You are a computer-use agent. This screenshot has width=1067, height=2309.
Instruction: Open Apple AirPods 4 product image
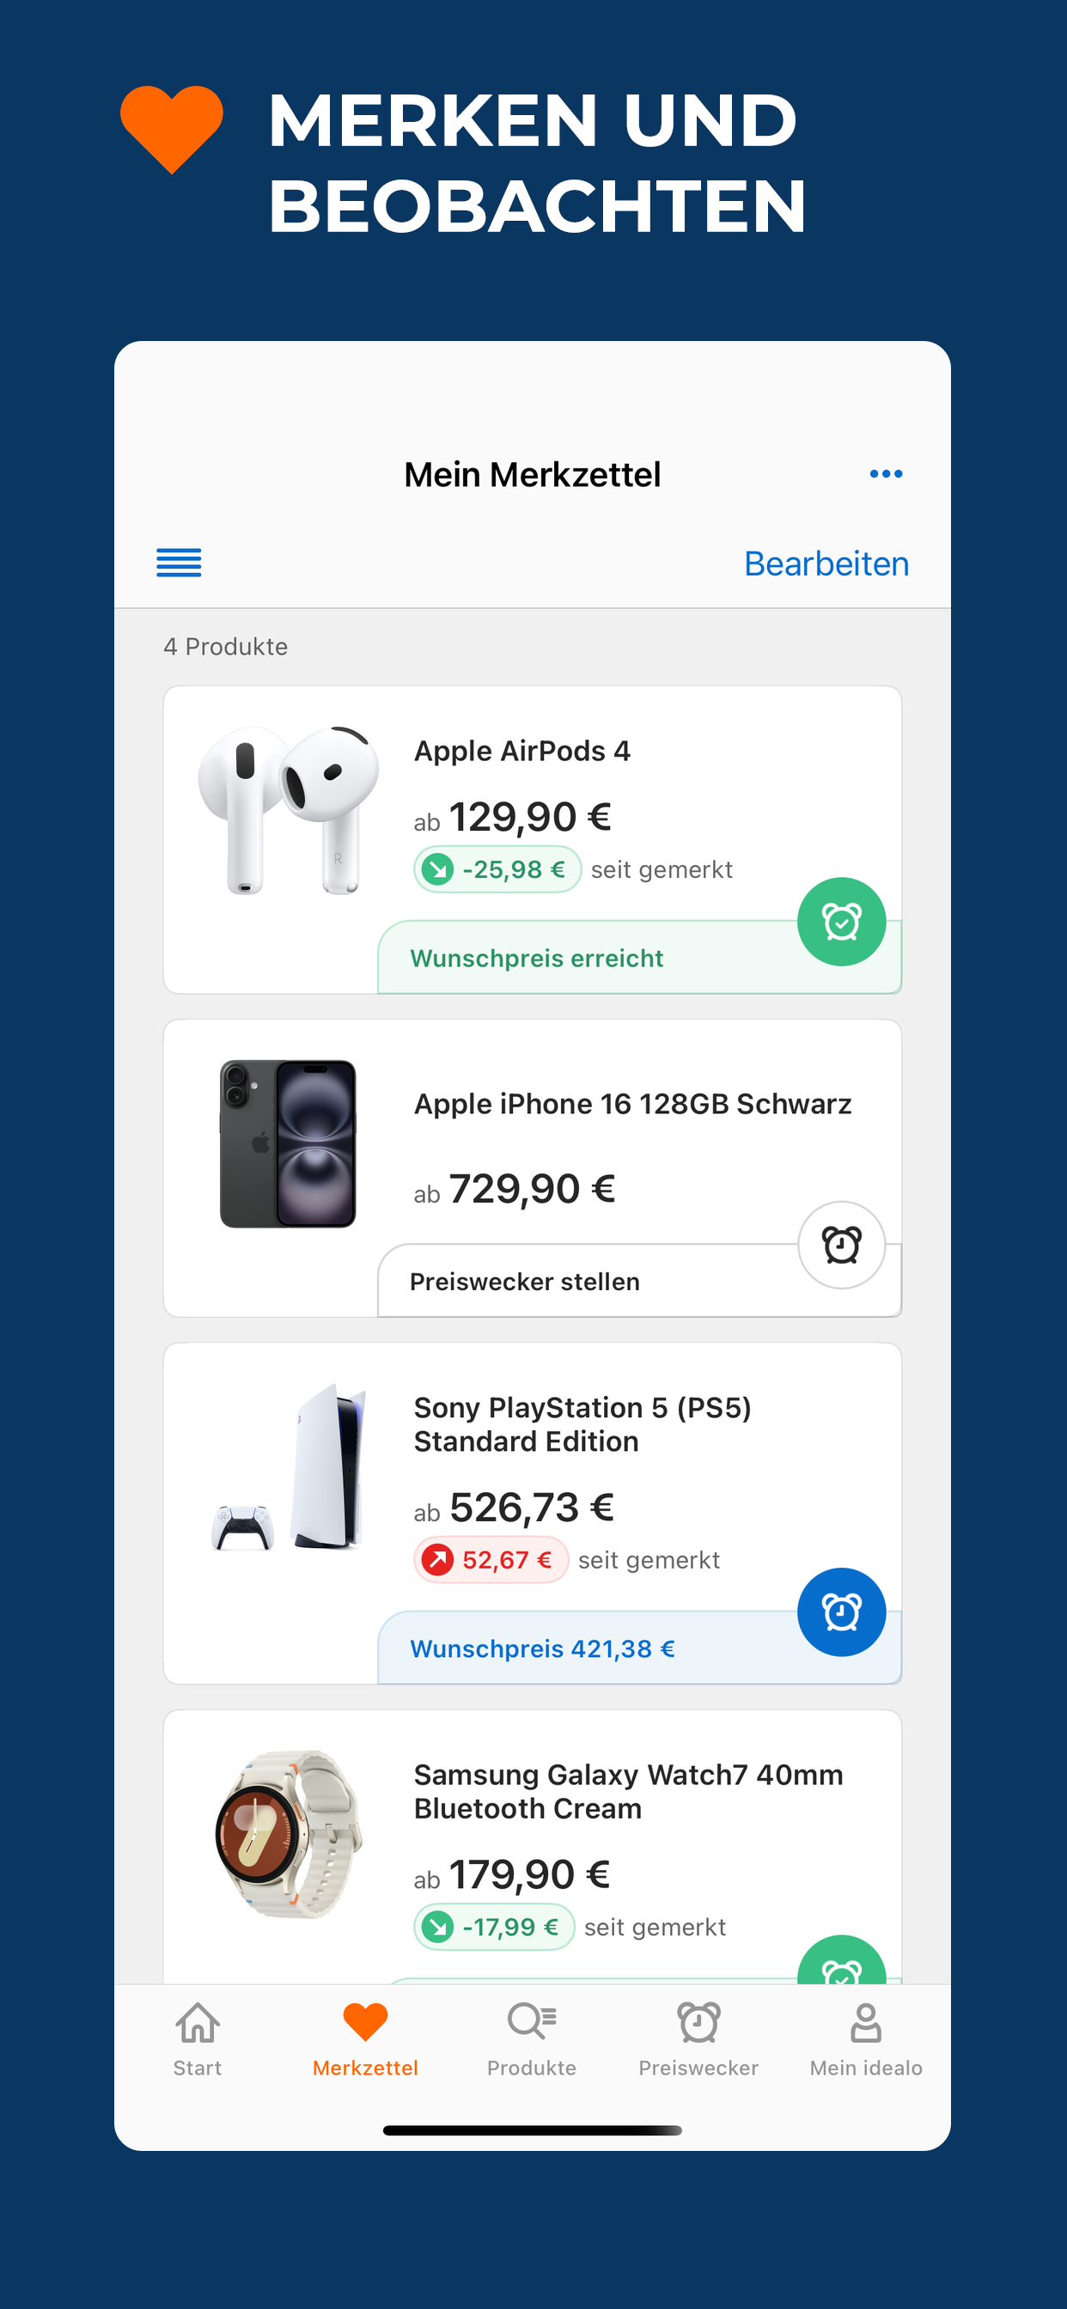[x=288, y=810]
